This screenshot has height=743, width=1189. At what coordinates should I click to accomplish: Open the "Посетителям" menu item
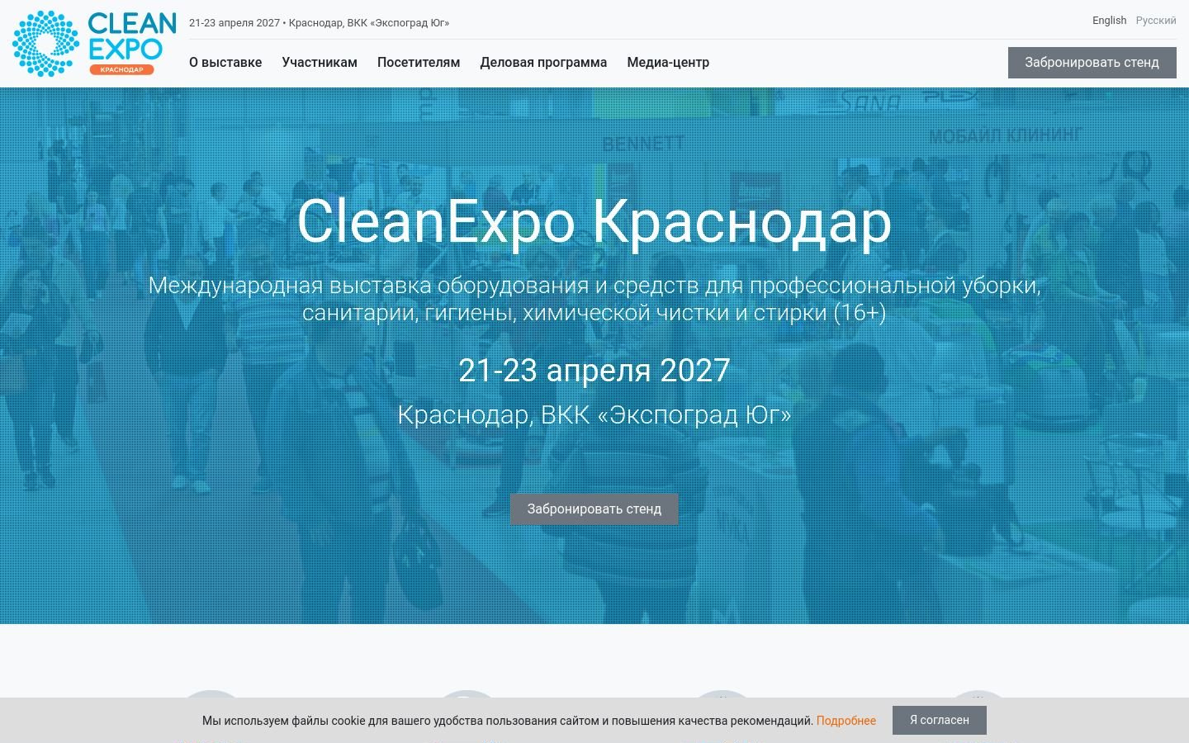coord(419,63)
